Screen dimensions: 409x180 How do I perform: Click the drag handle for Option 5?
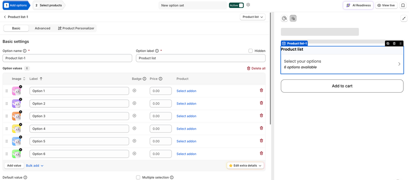pyautogui.click(x=7, y=141)
